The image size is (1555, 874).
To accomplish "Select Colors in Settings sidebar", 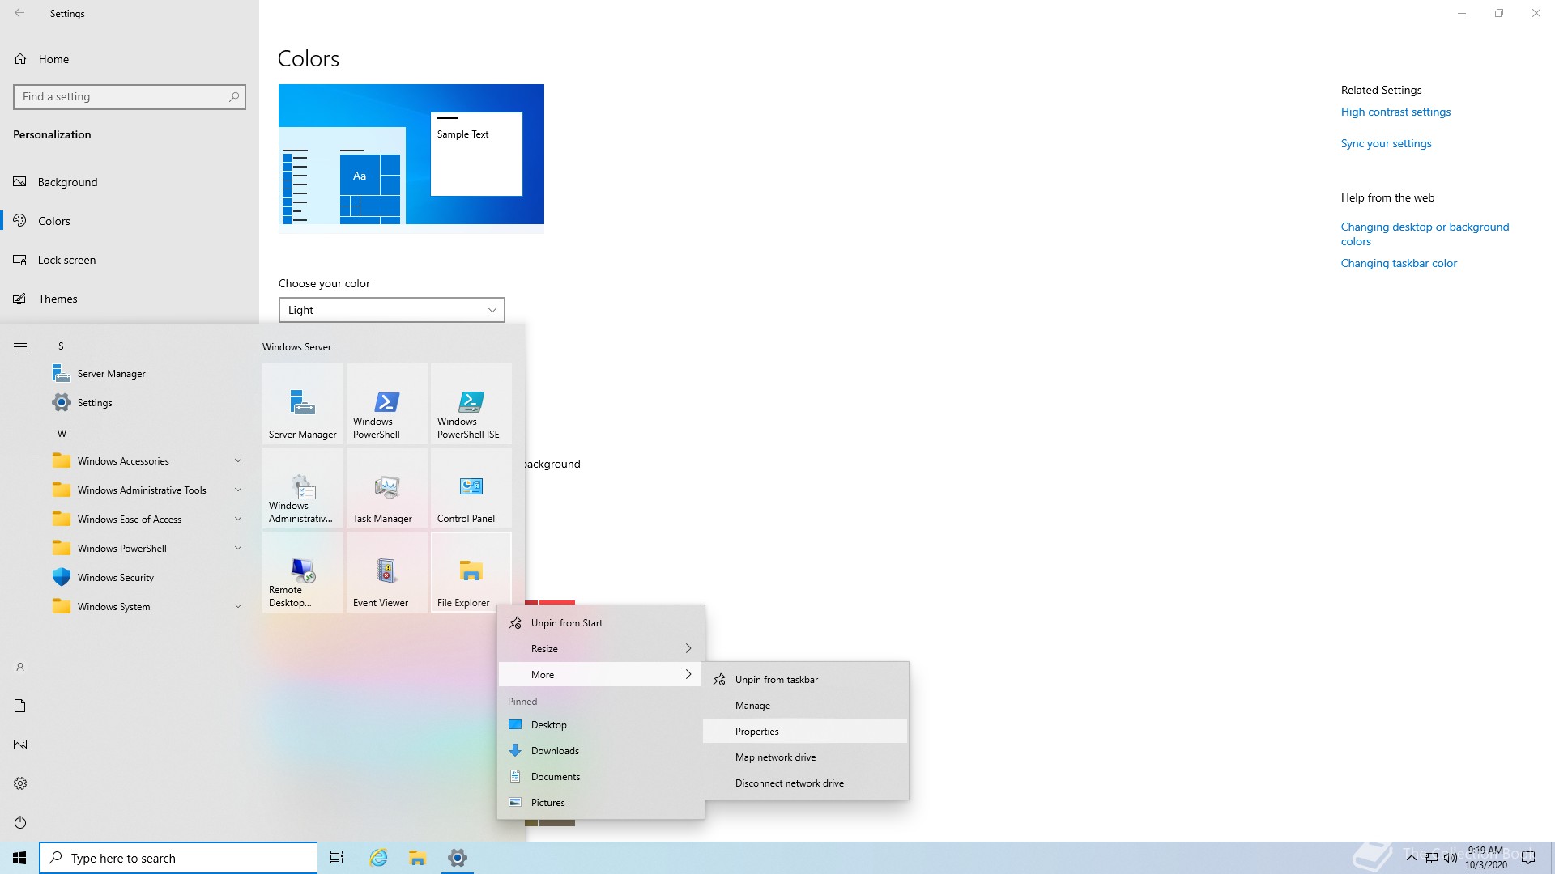I will [x=130, y=221].
